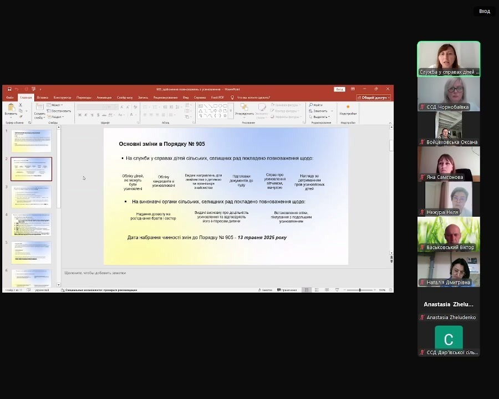Screen dimensions: 499x399
Task: Open the Раздел section dropdown
Action: click(x=57, y=117)
